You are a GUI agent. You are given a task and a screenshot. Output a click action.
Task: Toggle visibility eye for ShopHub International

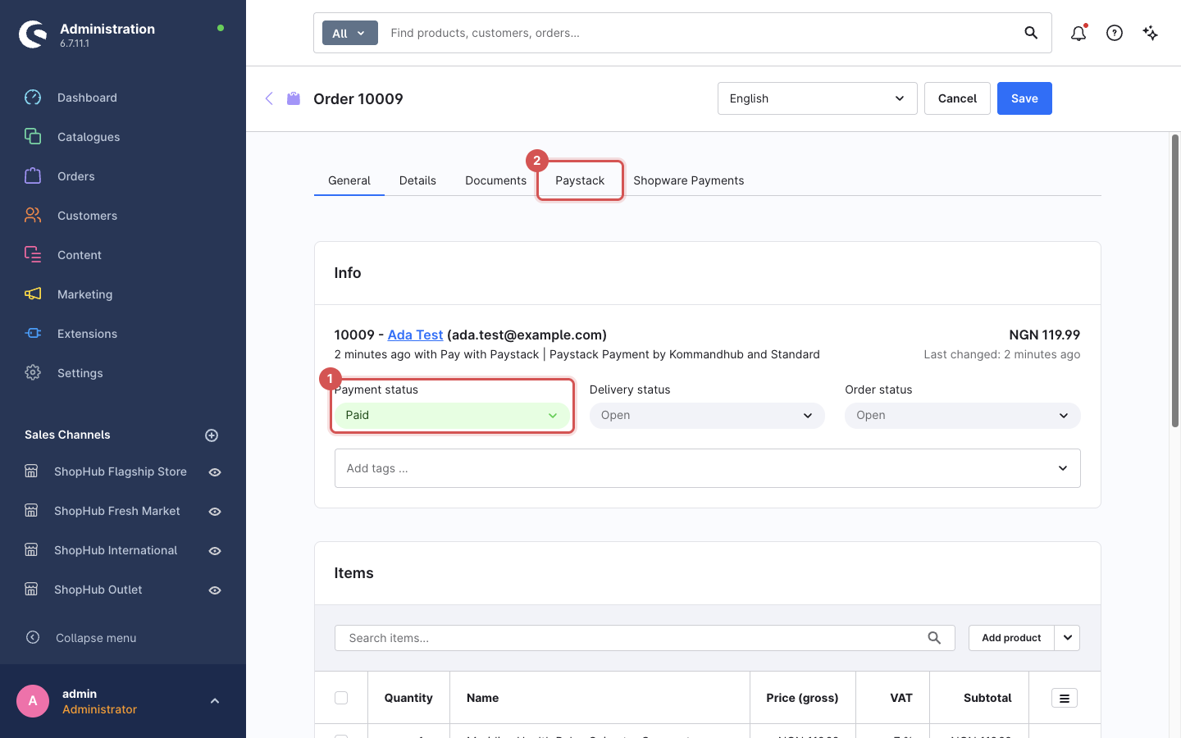[x=215, y=551]
